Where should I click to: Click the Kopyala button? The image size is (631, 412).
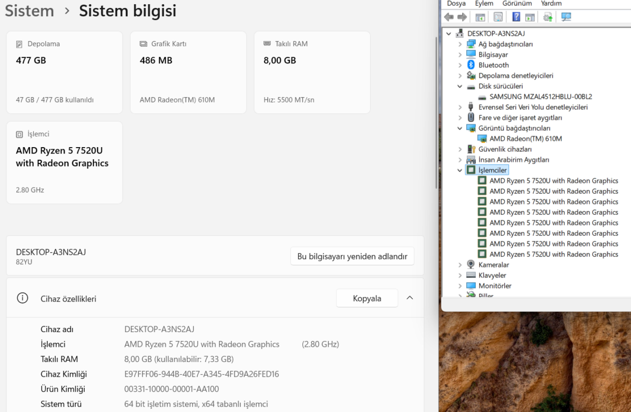click(x=367, y=298)
